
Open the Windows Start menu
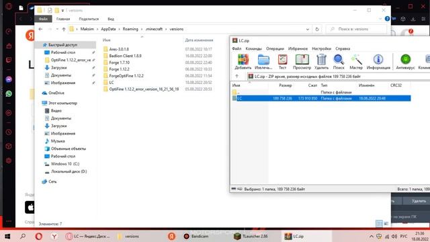pos(7,236)
